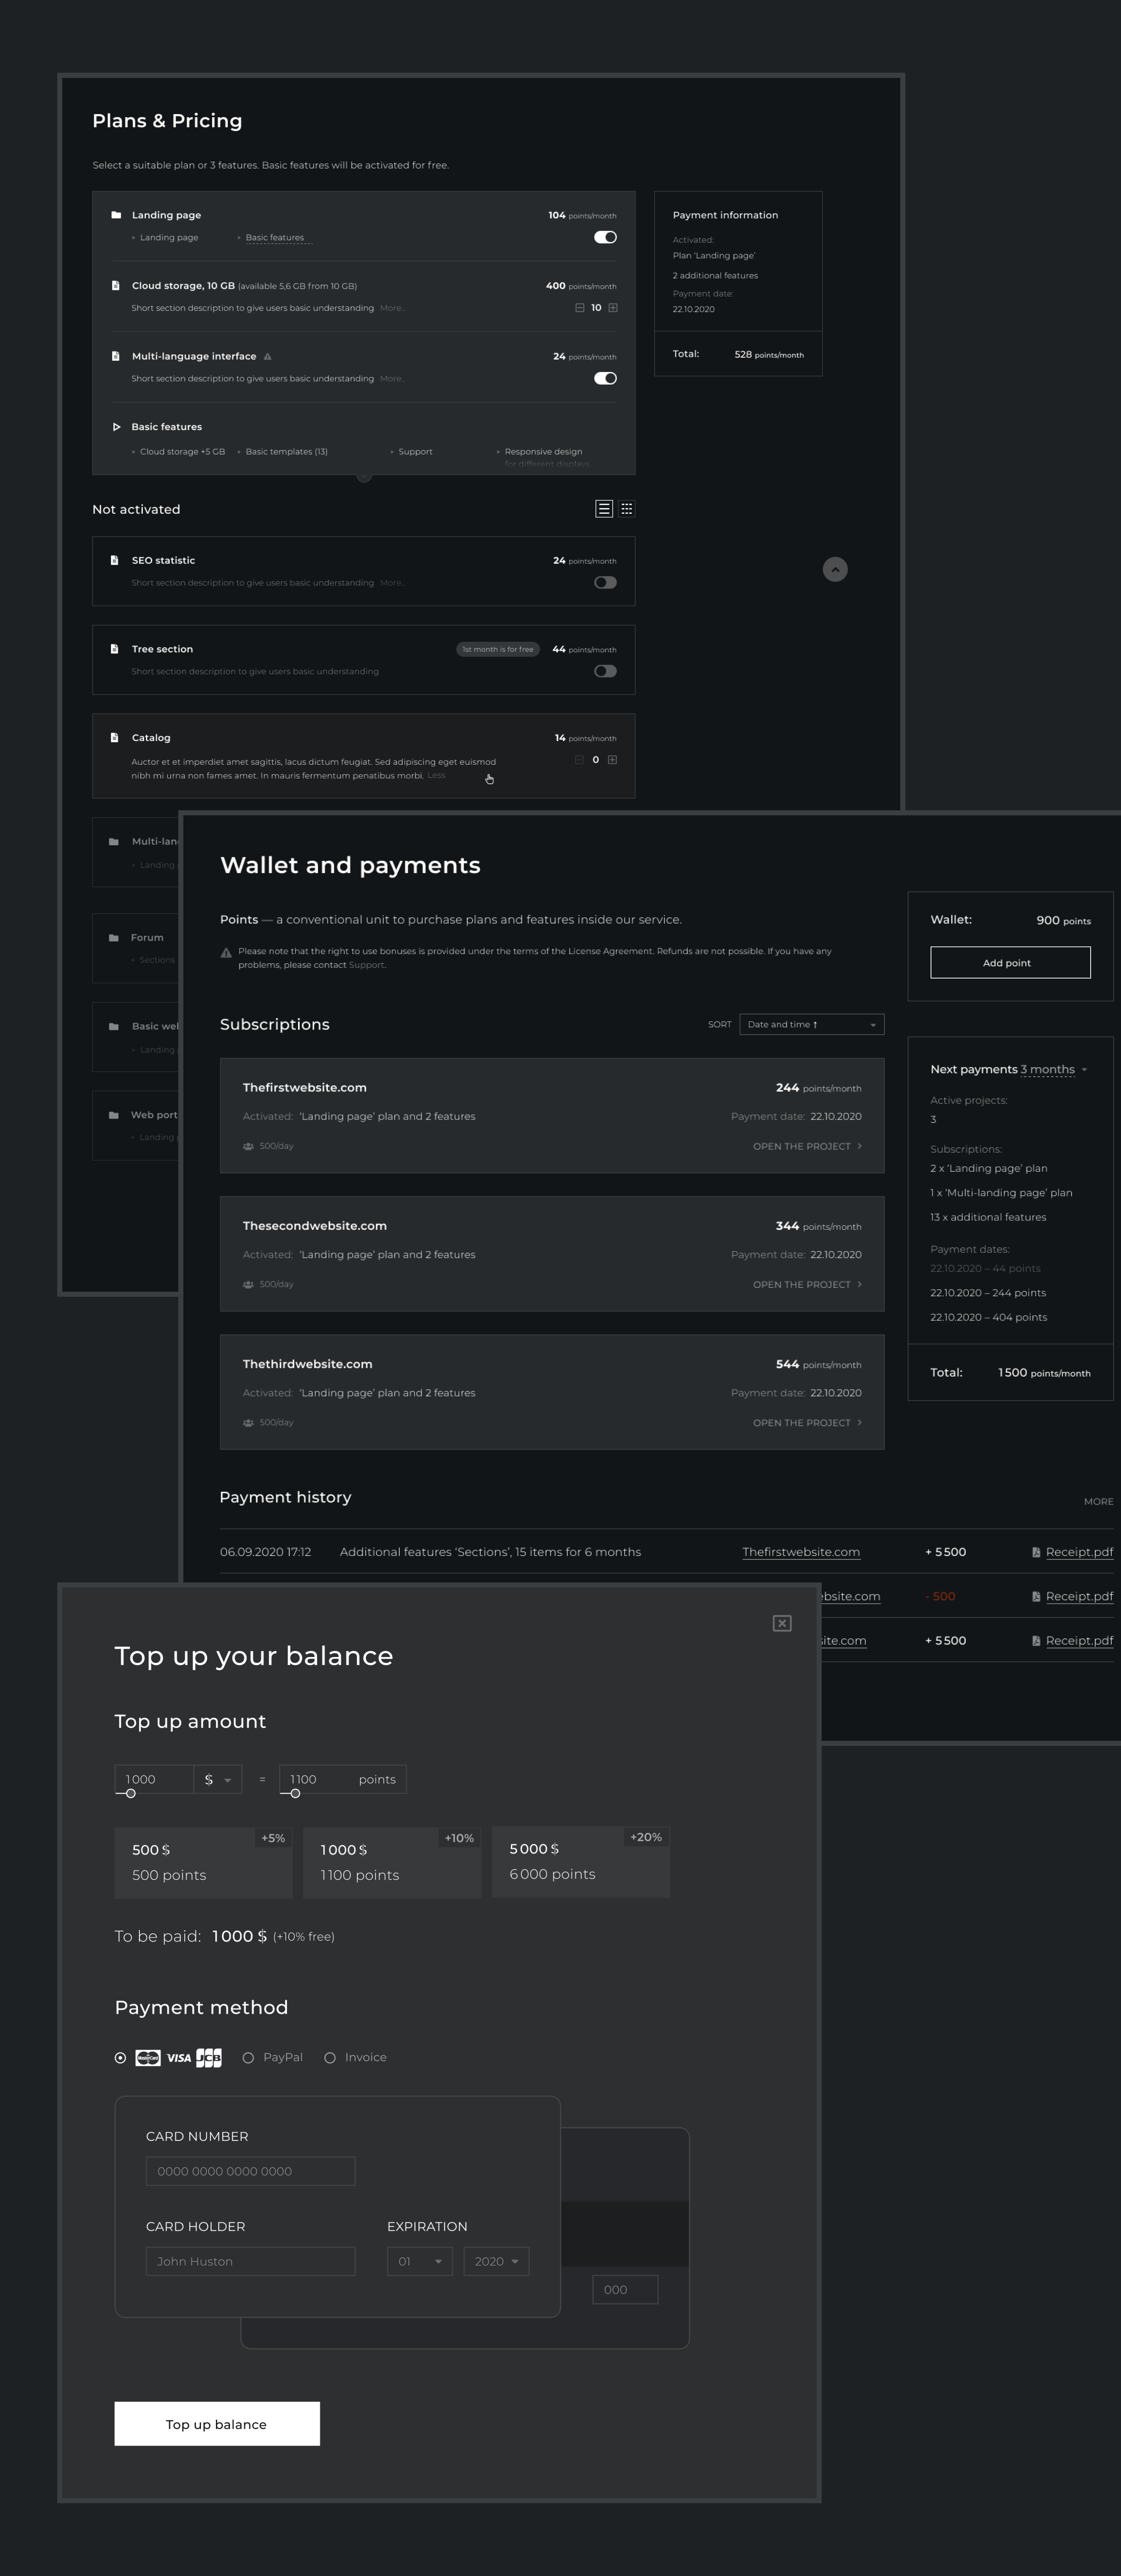The image size is (1121, 2576).
Task: Open the expiration month 01 dropdown
Action: pyautogui.click(x=420, y=2261)
